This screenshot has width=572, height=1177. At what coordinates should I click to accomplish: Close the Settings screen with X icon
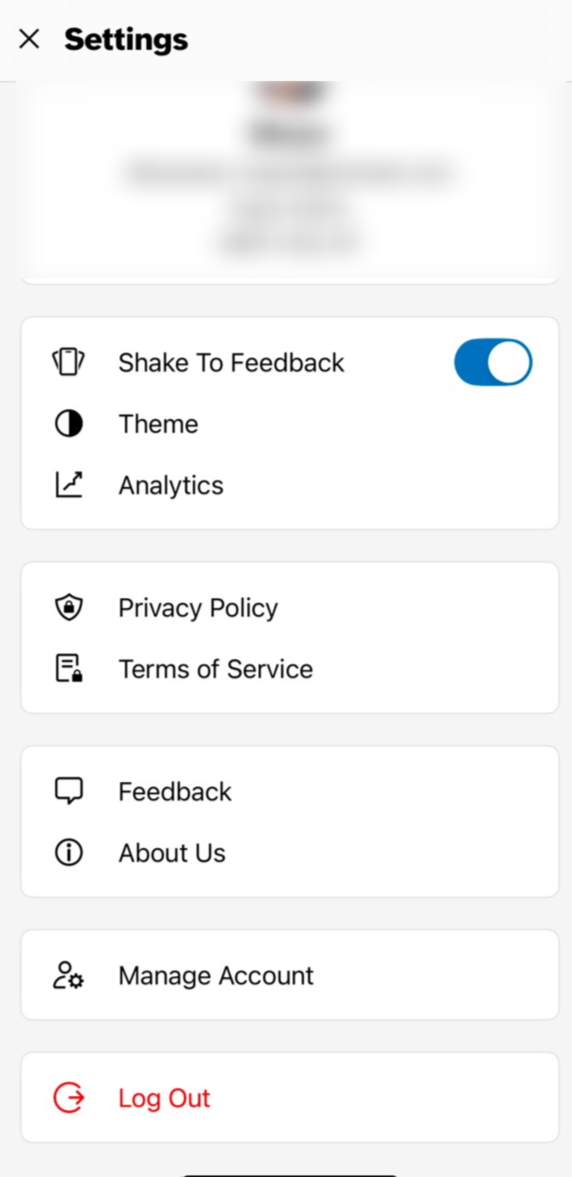(30, 39)
